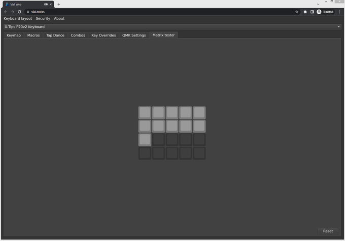
Task: Switch to the Tap Dance tab
Action: tap(55, 35)
